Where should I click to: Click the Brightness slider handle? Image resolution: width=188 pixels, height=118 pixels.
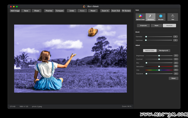(x=159, y=56)
